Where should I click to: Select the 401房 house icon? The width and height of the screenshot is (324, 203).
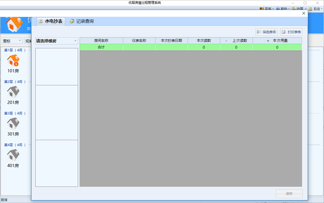pyautogui.click(x=13, y=155)
